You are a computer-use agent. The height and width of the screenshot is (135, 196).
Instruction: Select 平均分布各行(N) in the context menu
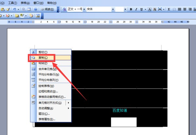point(51,74)
